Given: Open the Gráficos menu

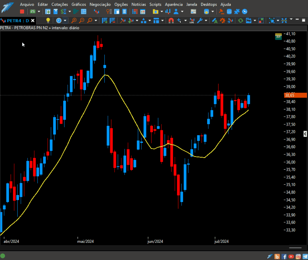Looking at the screenshot, I should tap(79, 4).
